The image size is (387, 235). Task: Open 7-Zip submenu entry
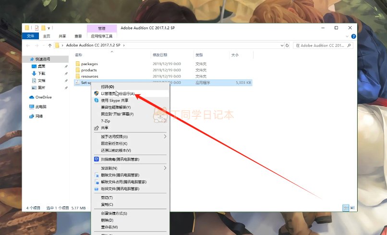pyautogui.click(x=105, y=121)
